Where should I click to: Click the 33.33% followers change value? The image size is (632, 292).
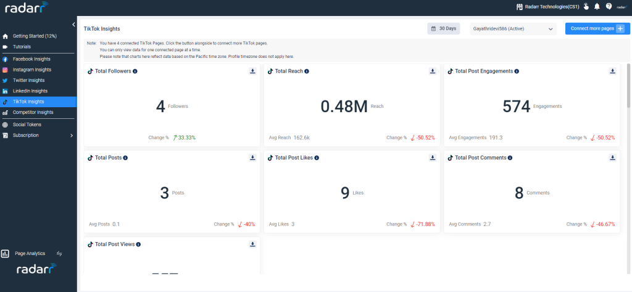coord(187,137)
